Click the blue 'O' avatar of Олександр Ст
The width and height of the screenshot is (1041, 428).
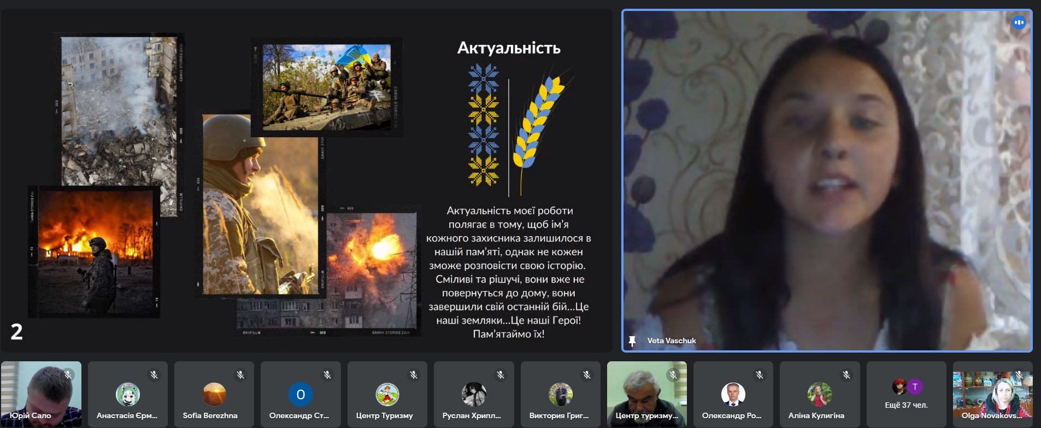301,394
